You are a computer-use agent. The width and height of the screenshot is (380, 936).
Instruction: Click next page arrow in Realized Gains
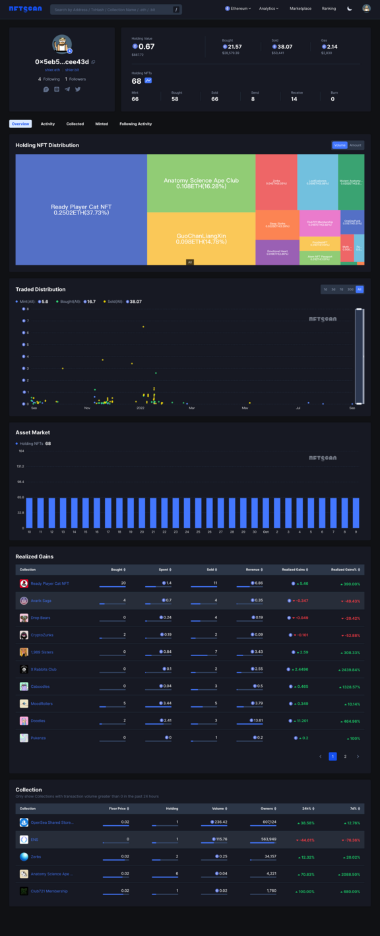pos(358,756)
